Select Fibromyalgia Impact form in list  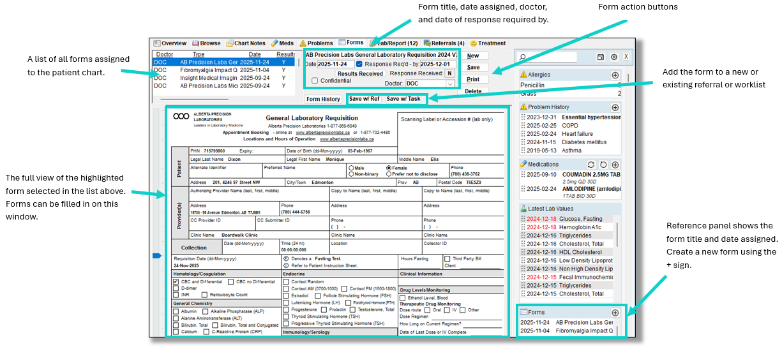[x=208, y=70]
